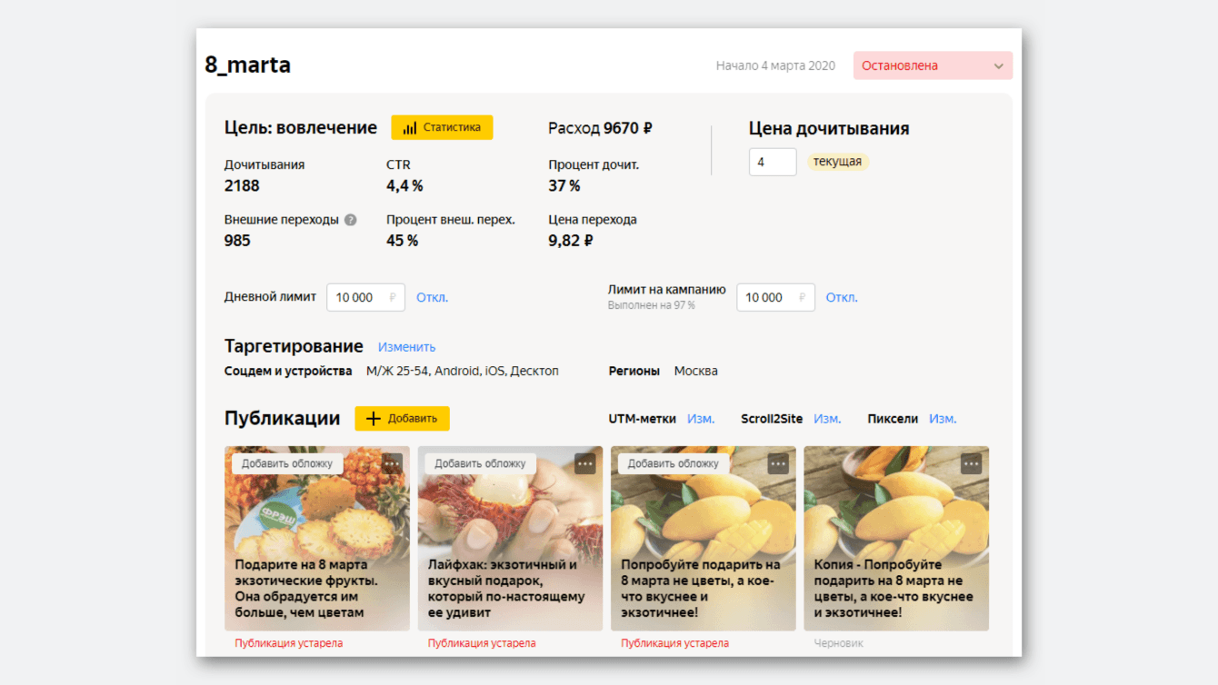Screen dimensions: 1218x685
Task: Click 'Публикация устарела' under Лайфхак card
Action: pos(482,643)
